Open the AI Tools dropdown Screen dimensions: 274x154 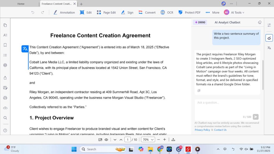coord(234,12)
